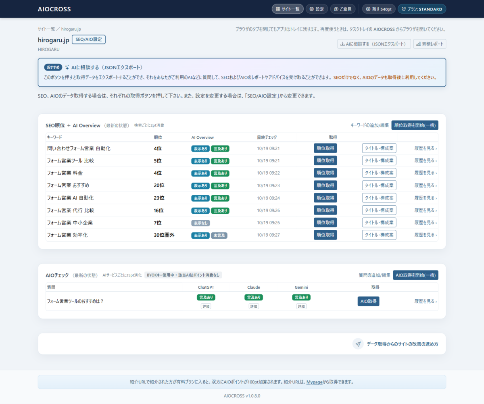The height and width of the screenshot is (404, 484).
Task: Open タイトル・構成案 for 問い合わせフォーム営業 自動化
Action: pos(379,148)
